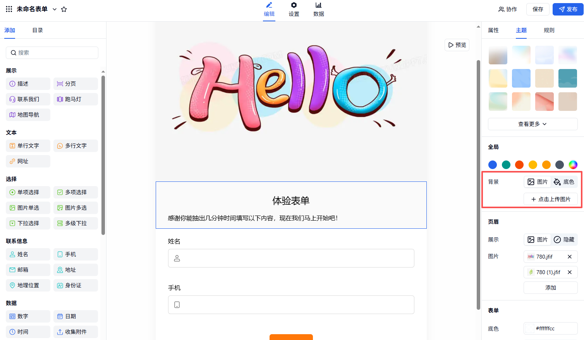
Task: Click the 搜索 search field
Action: (52, 53)
